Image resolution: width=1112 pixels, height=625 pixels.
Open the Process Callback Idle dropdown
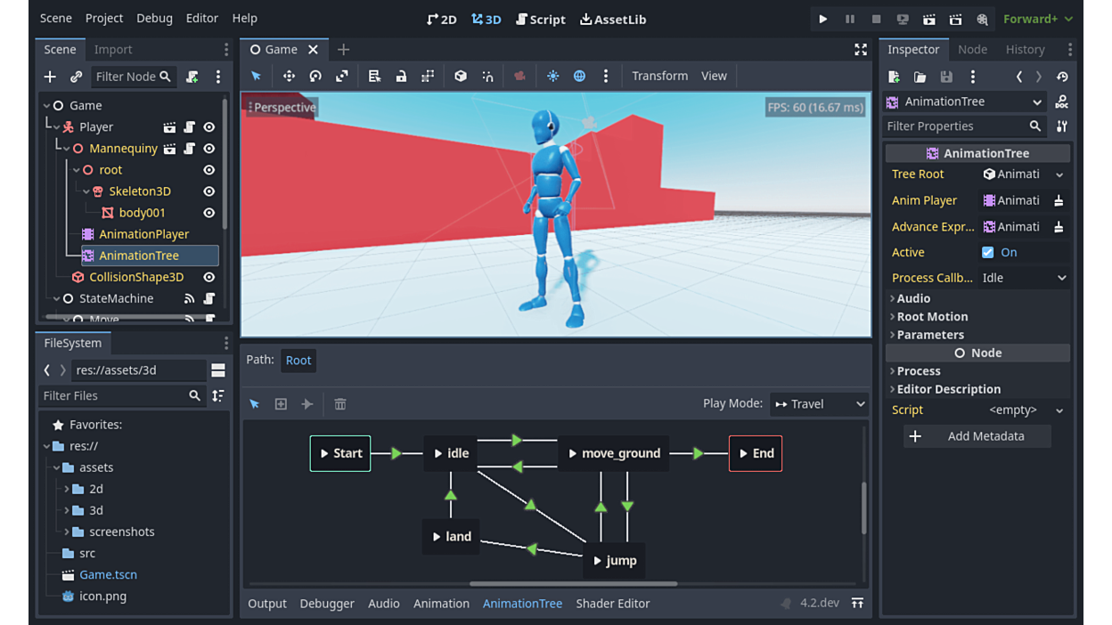(x=1023, y=278)
